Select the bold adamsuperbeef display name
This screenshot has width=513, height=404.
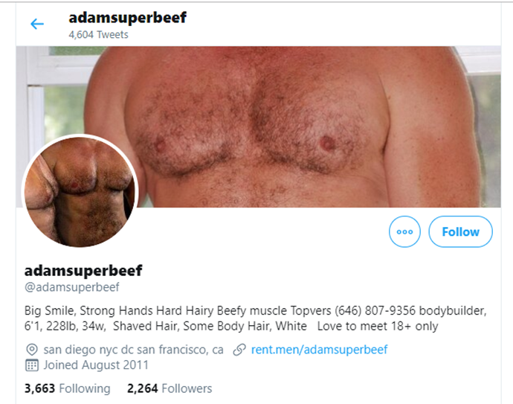click(x=83, y=271)
